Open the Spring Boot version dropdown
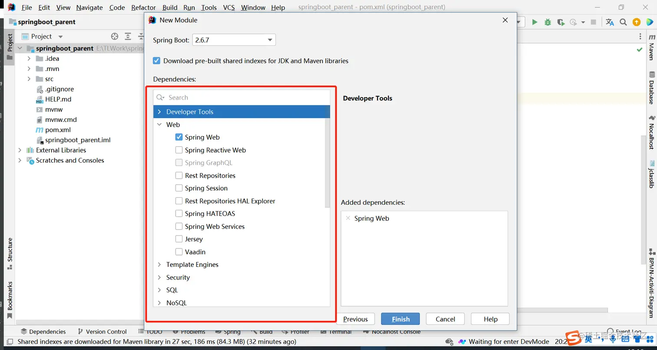This screenshot has width=657, height=350. tap(234, 40)
